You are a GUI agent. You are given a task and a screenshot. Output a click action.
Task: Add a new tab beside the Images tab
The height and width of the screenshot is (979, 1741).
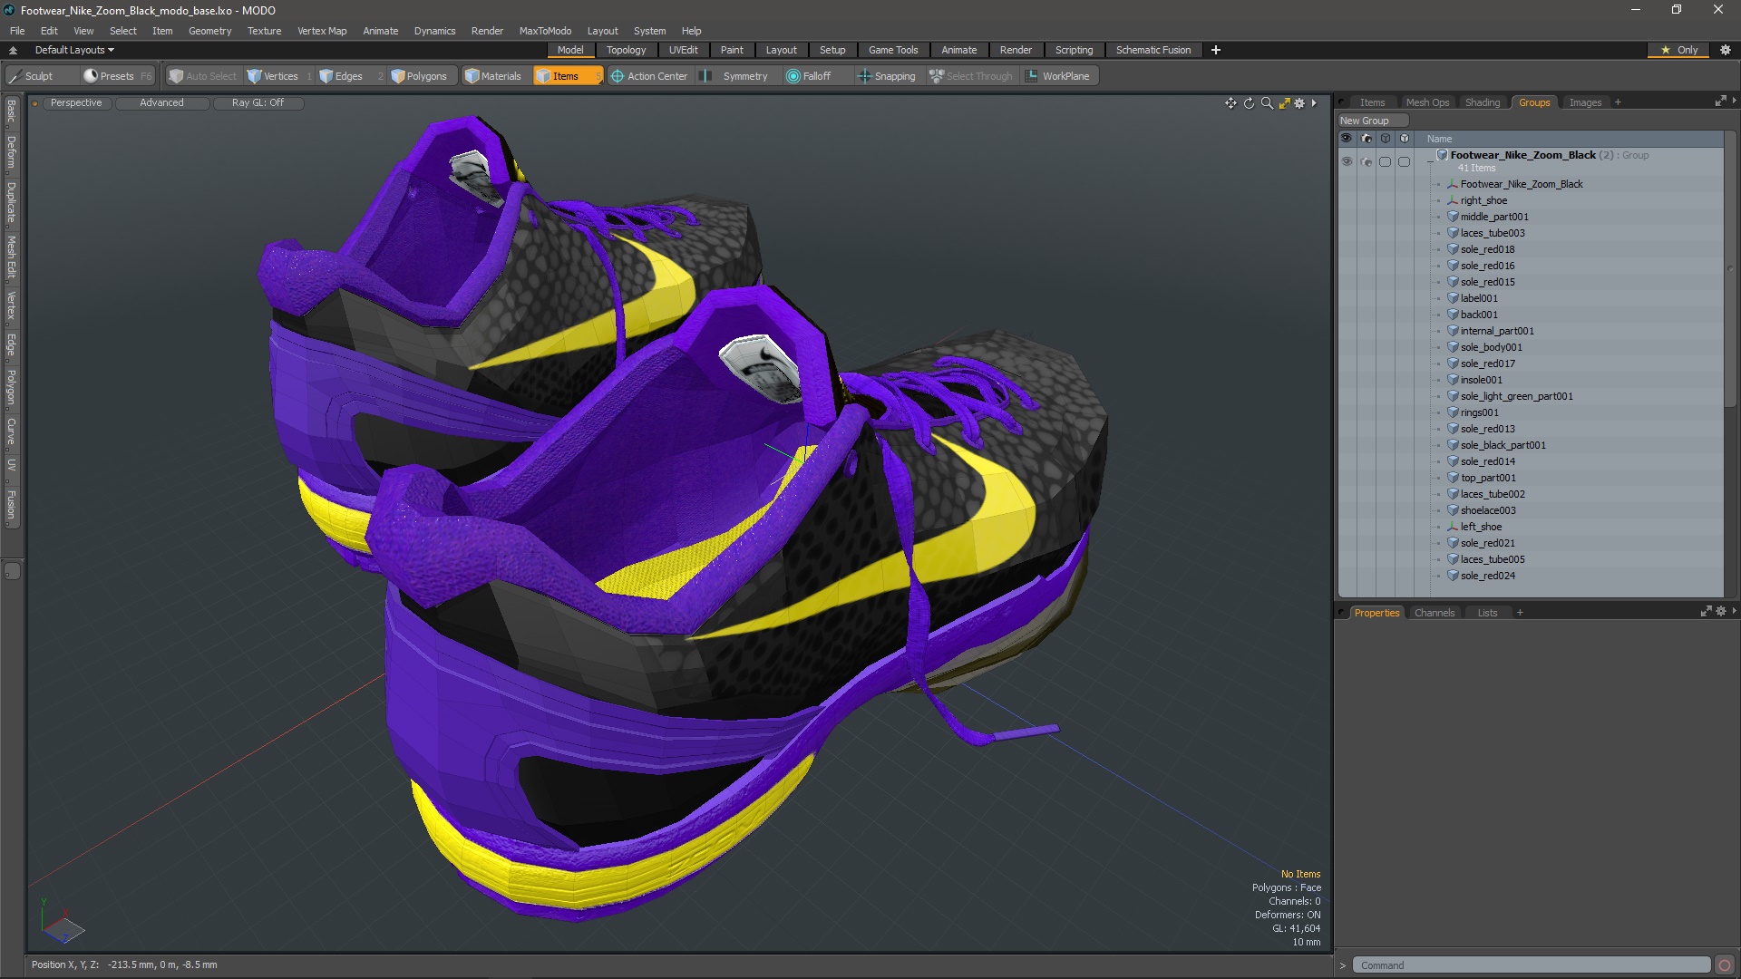pyautogui.click(x=1618, y=102)
